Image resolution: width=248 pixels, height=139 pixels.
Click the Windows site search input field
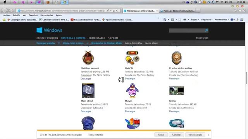coord(187,30)
